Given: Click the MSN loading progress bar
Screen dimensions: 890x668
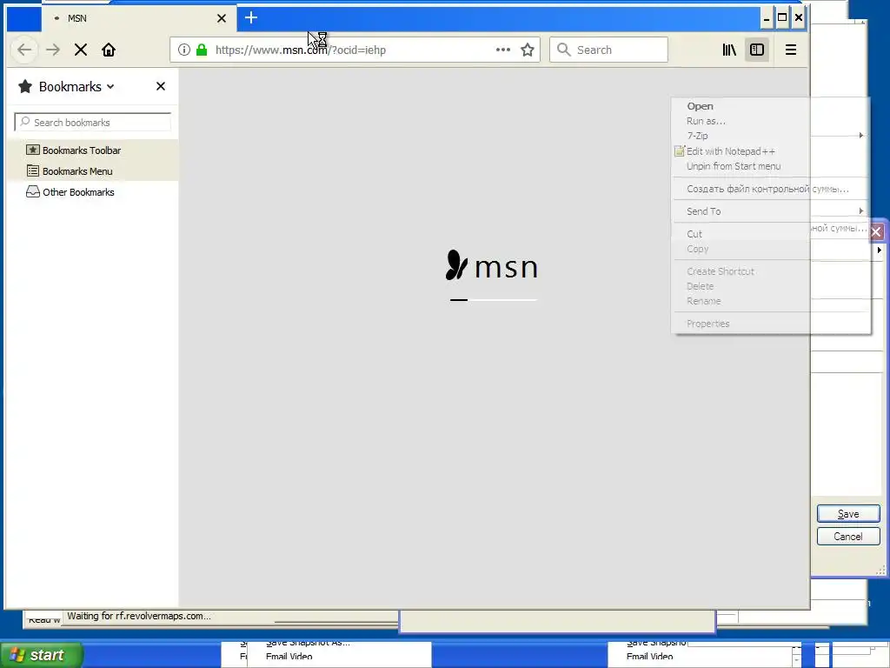Looking at the screenshot, I should pos(494,300).
